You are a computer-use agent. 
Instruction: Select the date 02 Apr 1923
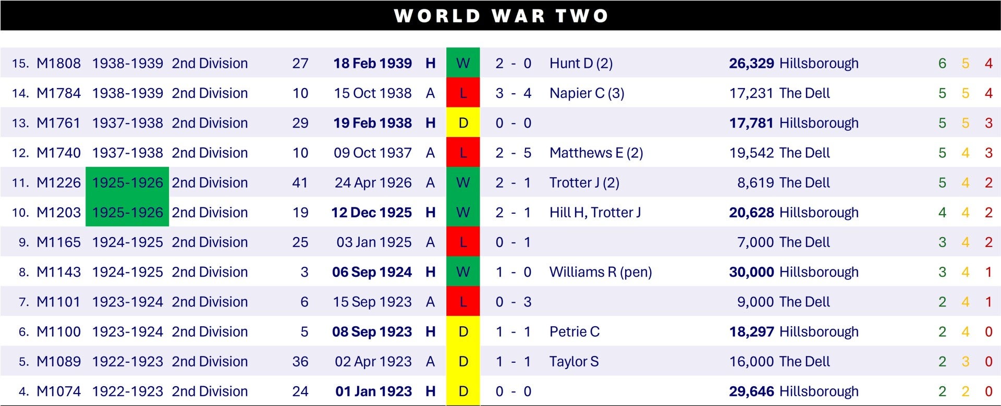(373, 362)
